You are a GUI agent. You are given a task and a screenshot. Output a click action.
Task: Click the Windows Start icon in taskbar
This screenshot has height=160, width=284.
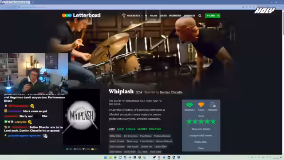pyautogui.click(x=105, y=157)
